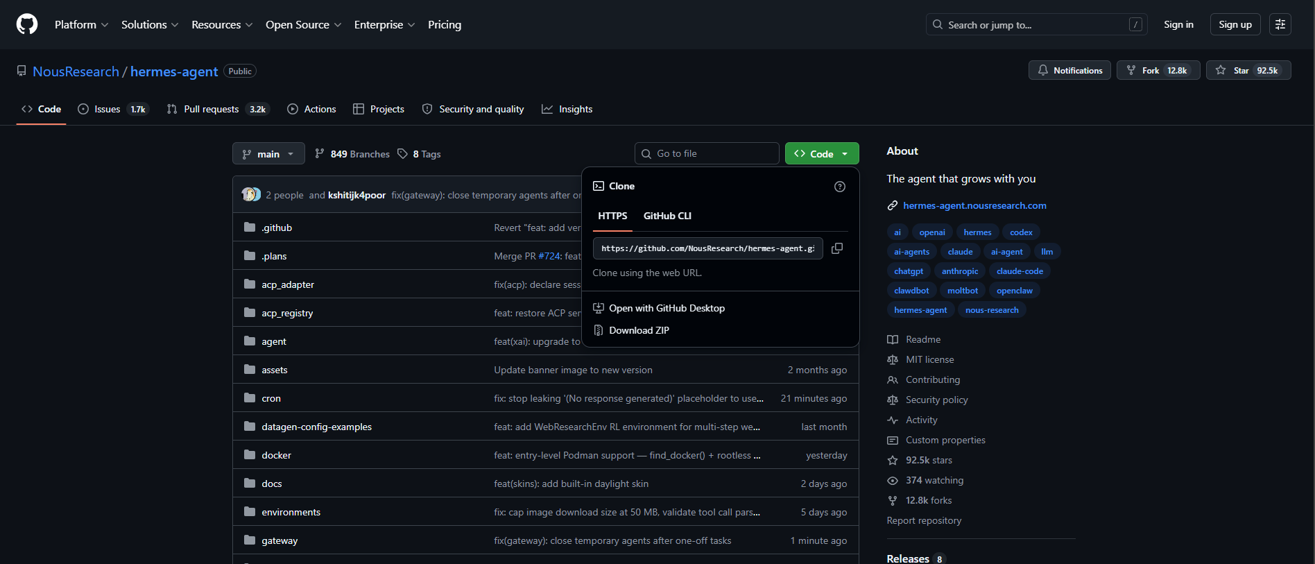
Task: Click the Notifications bell button
Action: (x=1069, y=71)
